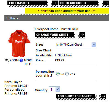Viewport: 110px width, 102px height.
Task: Click the MORE INFO text link
Action: [28, 62]
